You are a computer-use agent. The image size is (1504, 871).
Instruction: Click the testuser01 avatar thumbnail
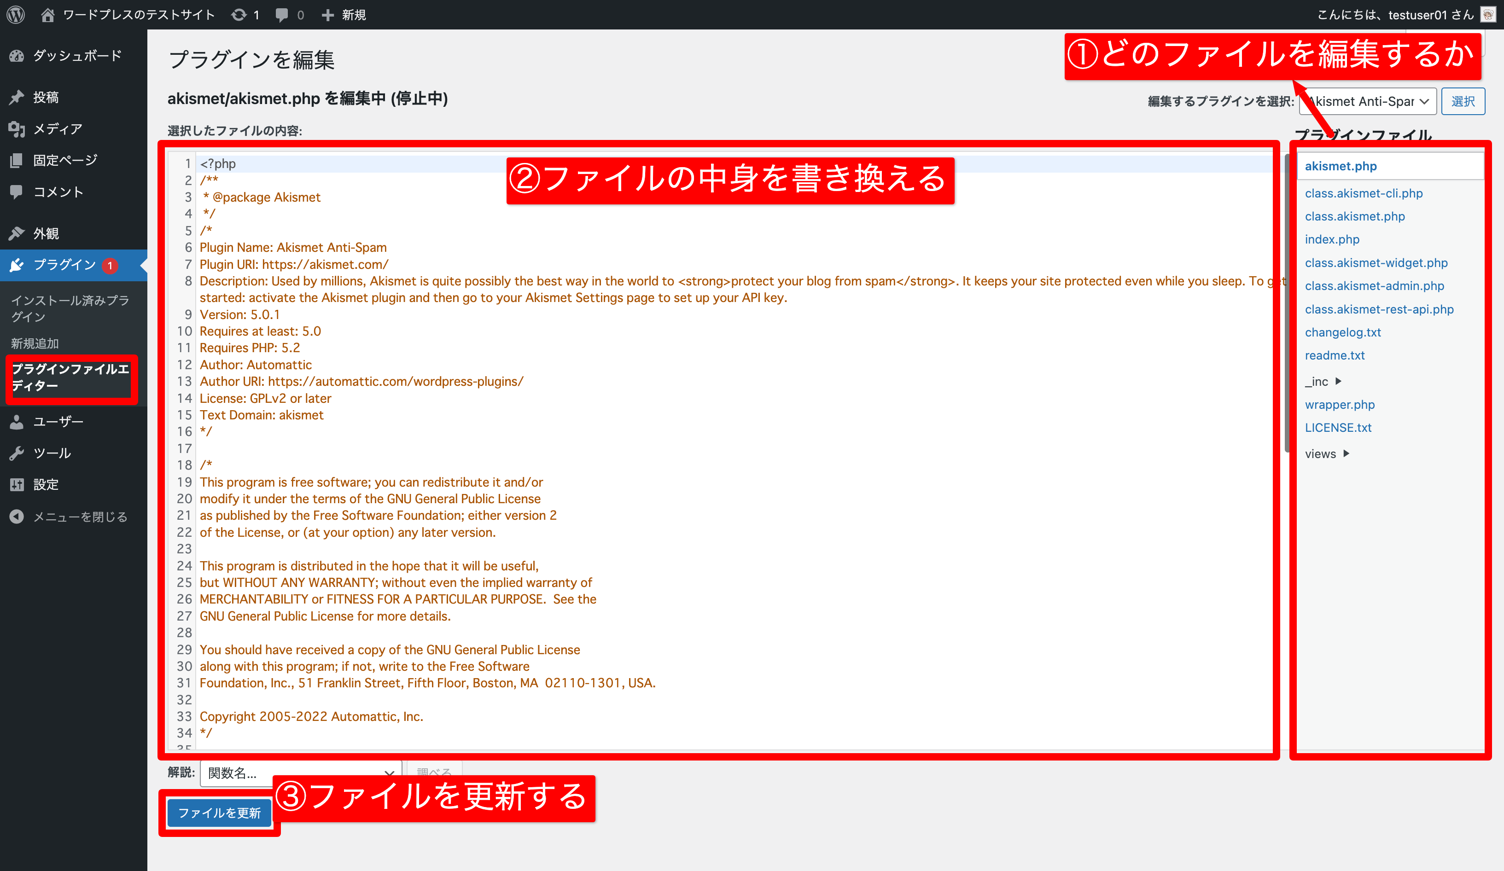(x=1488, y=14)
